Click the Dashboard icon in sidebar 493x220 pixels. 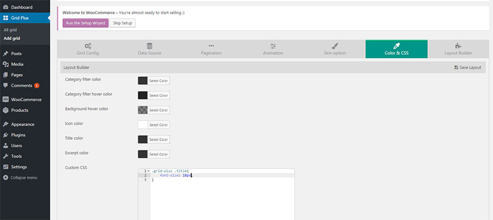(x=5, y=7)
